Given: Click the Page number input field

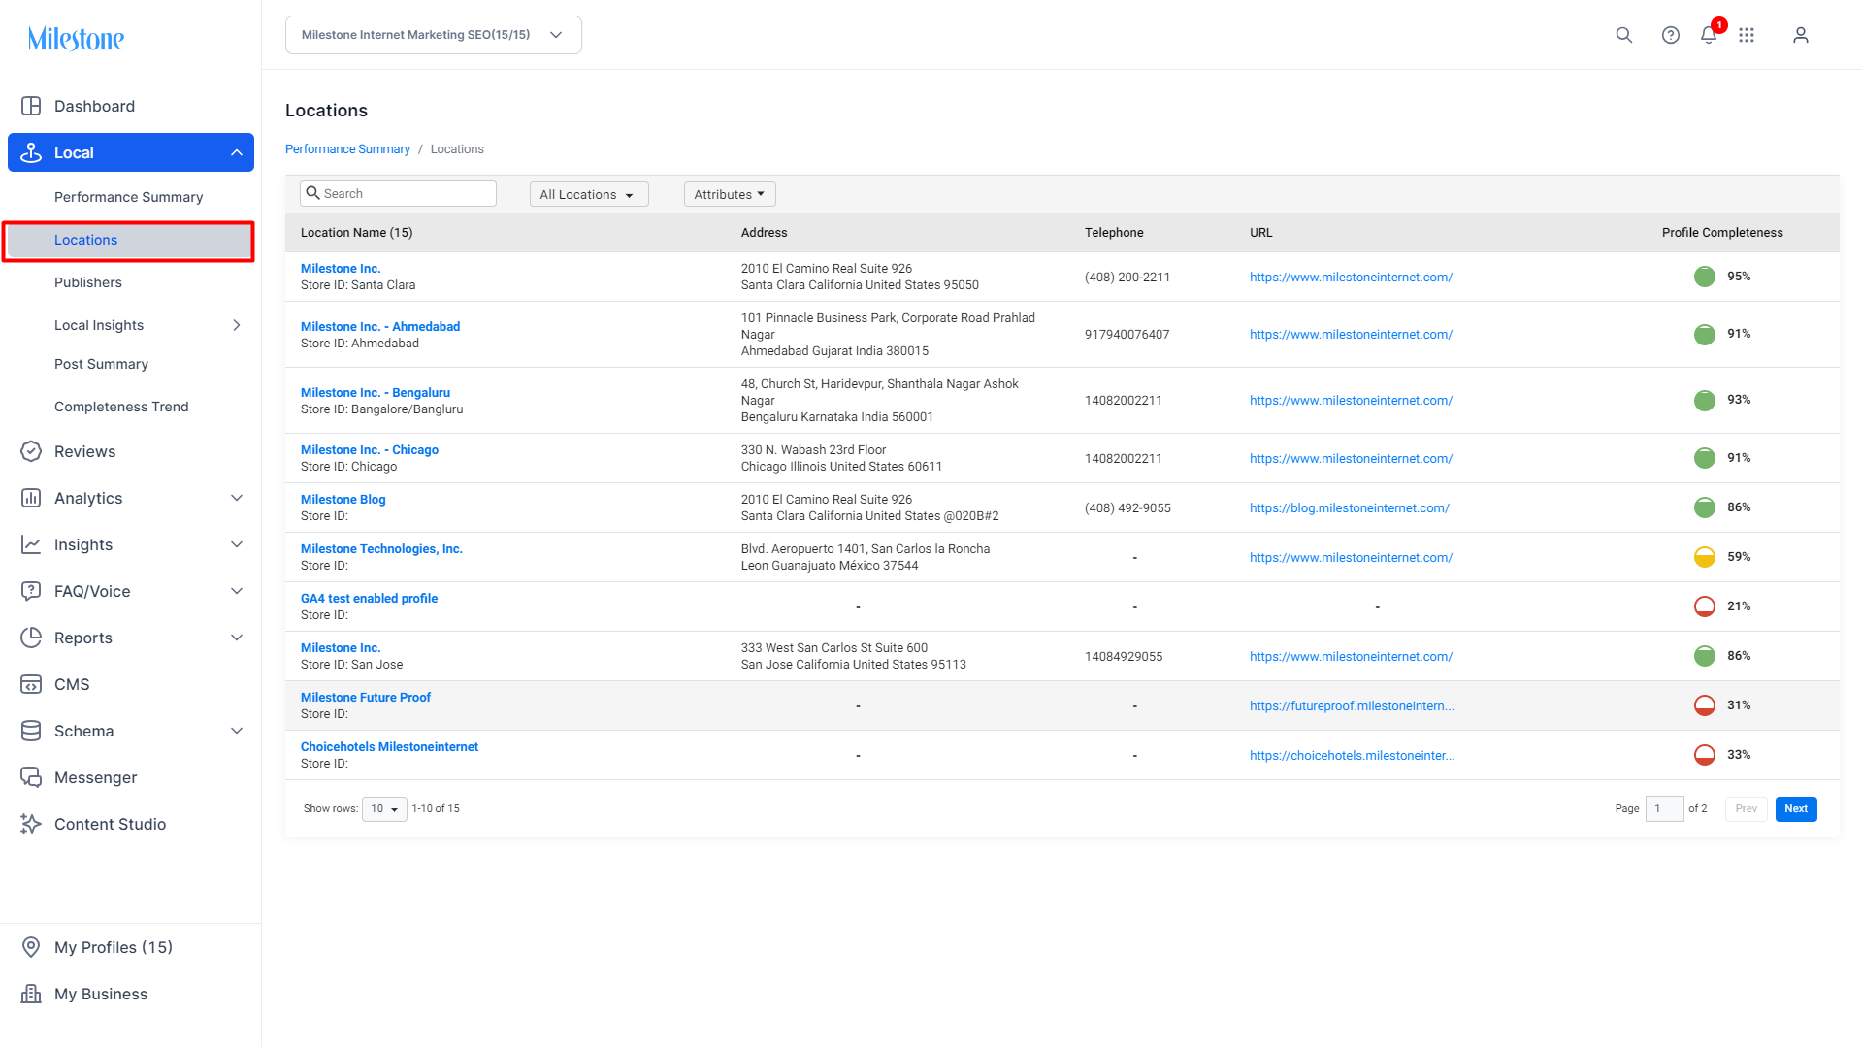Looking at the screenshot, I should point(1664,809).
